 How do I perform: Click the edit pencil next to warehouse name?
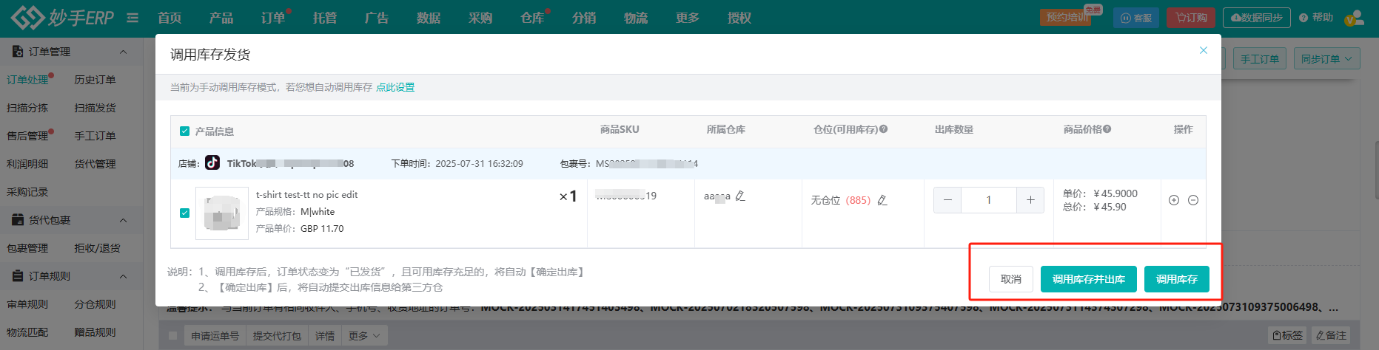click(x=740, y=196)
